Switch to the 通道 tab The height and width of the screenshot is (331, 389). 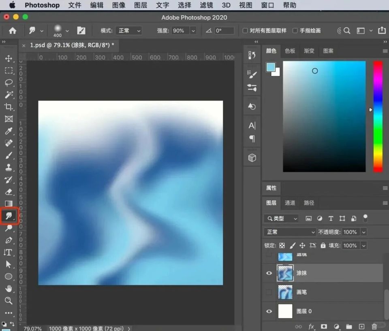pos(290,203)
